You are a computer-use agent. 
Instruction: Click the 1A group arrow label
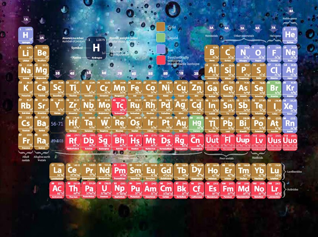point(26,20)
